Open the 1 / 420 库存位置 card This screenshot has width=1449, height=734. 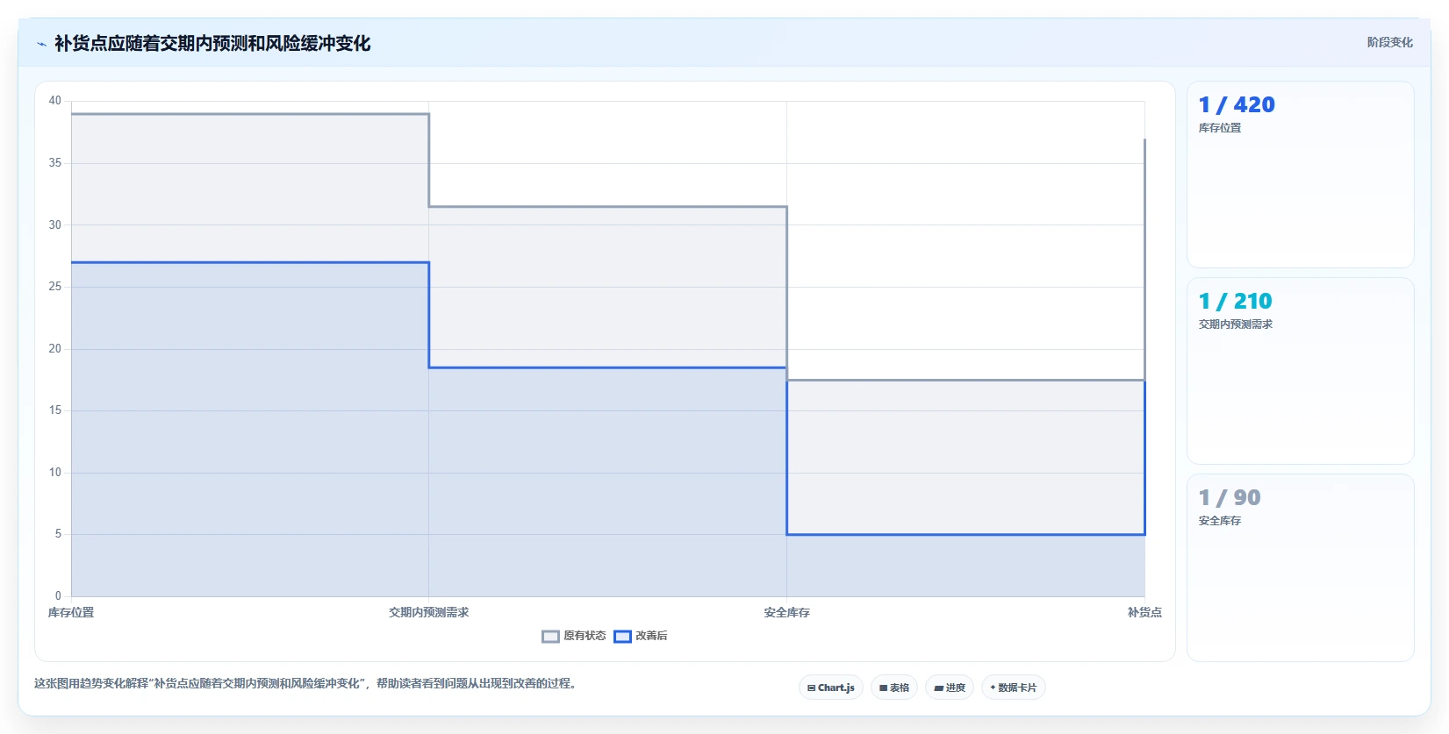tap(1301, 175)
